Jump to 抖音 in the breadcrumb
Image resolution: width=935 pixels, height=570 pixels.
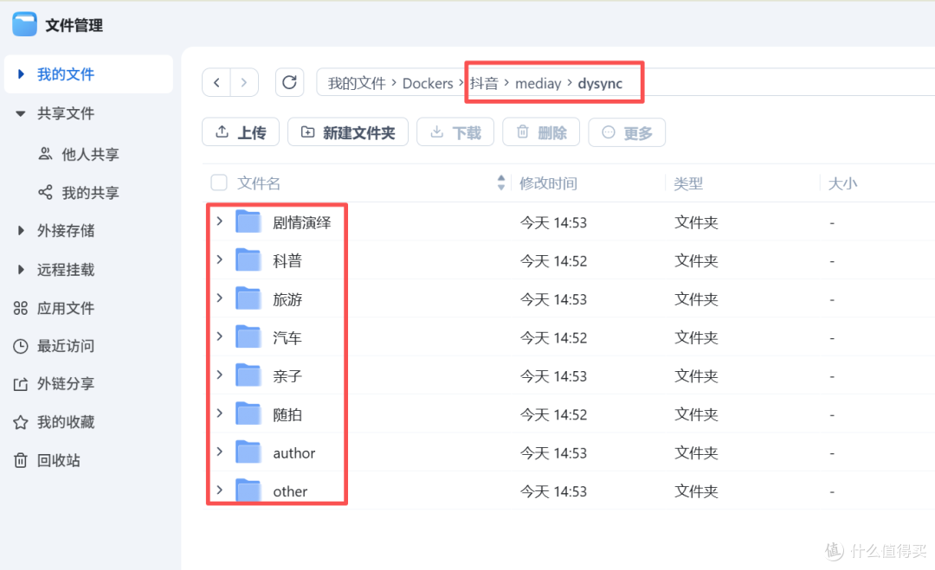(484, 83)
